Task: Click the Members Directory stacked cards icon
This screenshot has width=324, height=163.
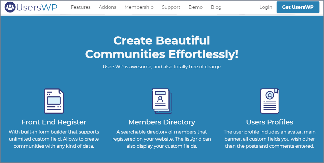Action: click(162, 101)
